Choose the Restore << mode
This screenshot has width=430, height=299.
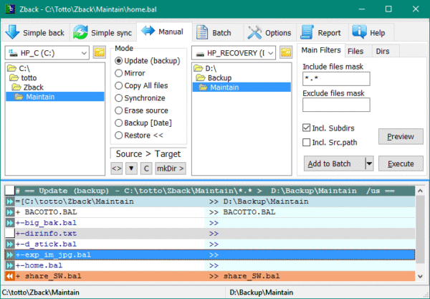coord(139,136)
